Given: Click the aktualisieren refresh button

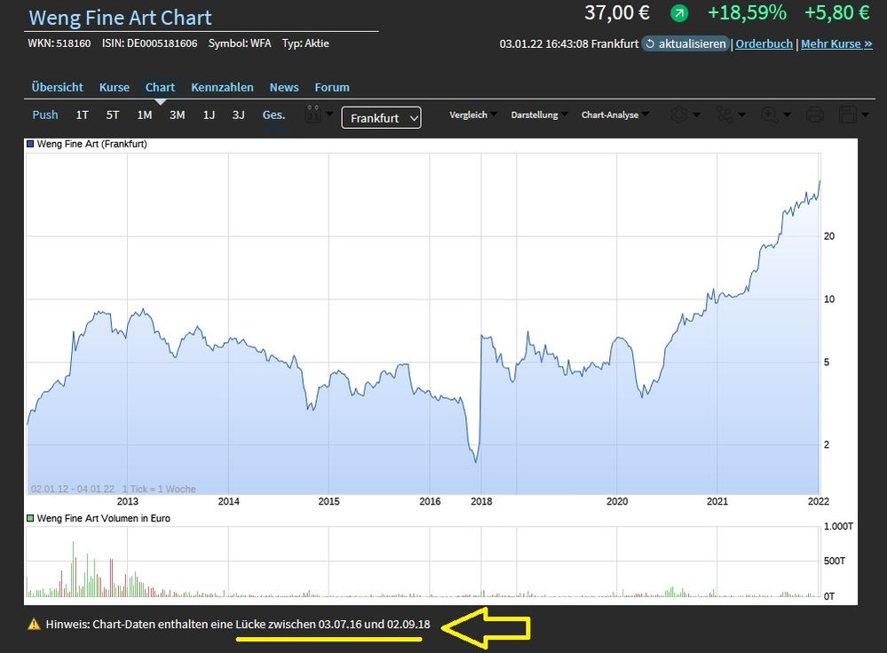Looking at the screenshot, I should [685, 44].
